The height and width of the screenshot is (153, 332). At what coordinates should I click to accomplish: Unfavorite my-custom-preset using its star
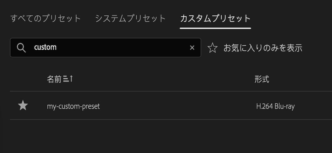[23, 106]
